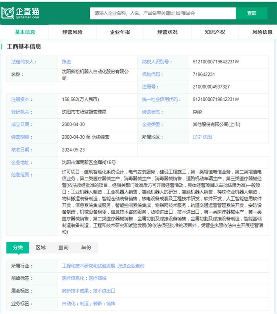The height and width of the screenshot is (314, 277).
Task: Select the 区域 sub-tab
Action: click(41, 248)
